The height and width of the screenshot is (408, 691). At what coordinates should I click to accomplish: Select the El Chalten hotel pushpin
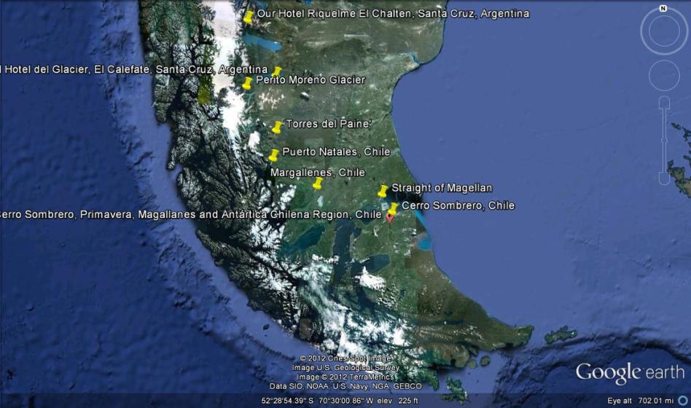(249, 17)
